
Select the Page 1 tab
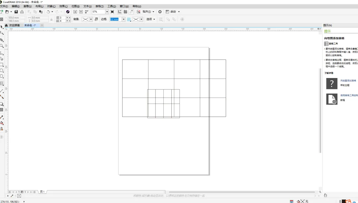click(x=42, y=192)
